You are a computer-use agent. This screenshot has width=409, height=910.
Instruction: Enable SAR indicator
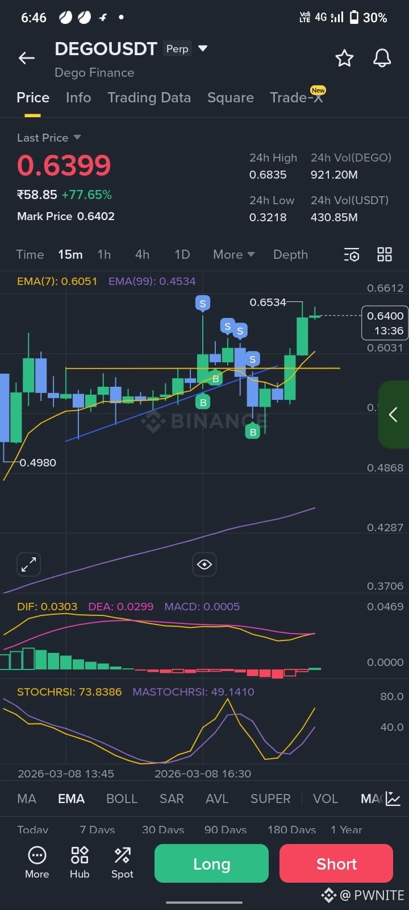[172, 799]
